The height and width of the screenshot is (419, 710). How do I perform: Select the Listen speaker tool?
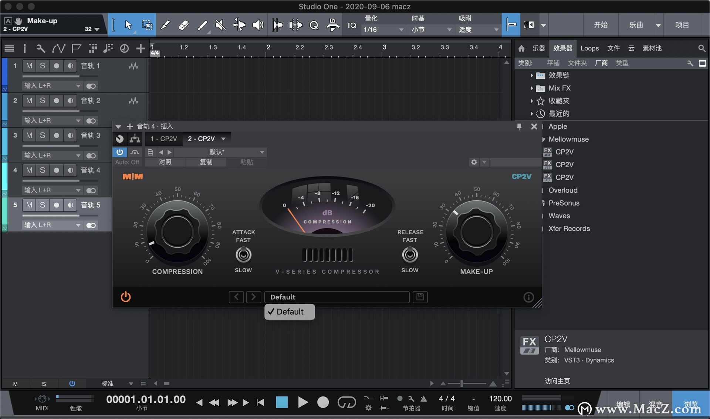click(258, 25)
